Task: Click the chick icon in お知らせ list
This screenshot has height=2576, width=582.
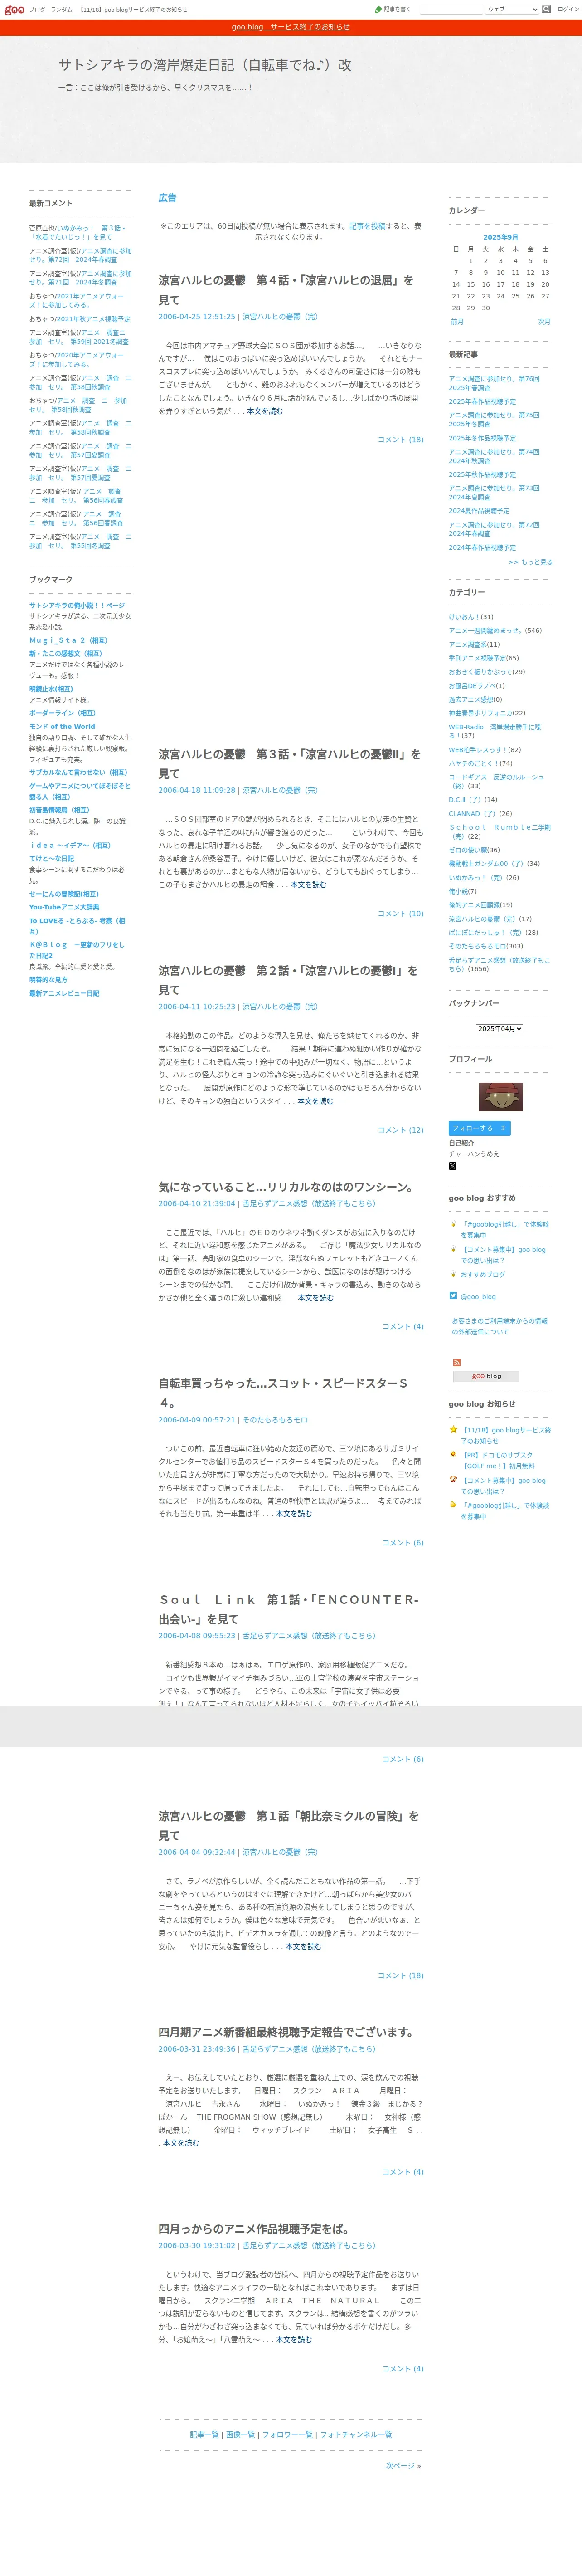Action: pos(453,1505)
